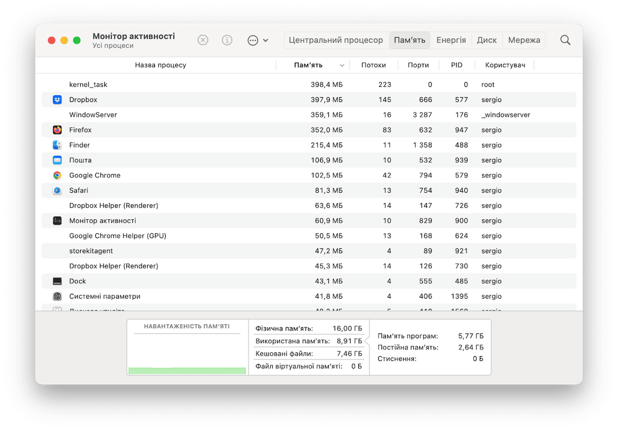Select the Системні параметри gear icon
The height and width of the screenshot is (431, 618).
click(x=57, y=296)
